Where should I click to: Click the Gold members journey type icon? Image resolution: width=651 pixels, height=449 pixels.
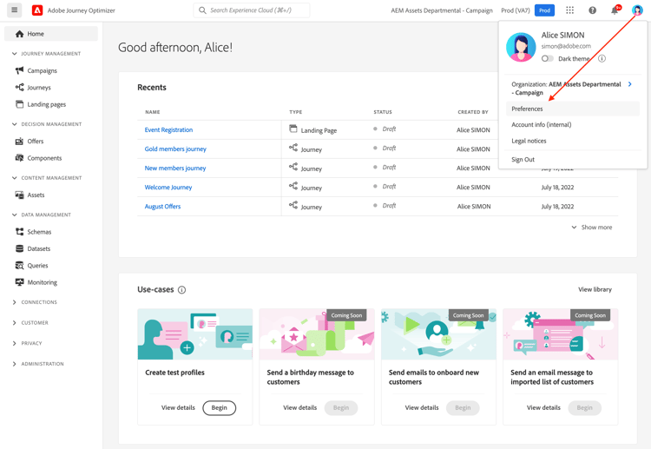pos(293,148)
